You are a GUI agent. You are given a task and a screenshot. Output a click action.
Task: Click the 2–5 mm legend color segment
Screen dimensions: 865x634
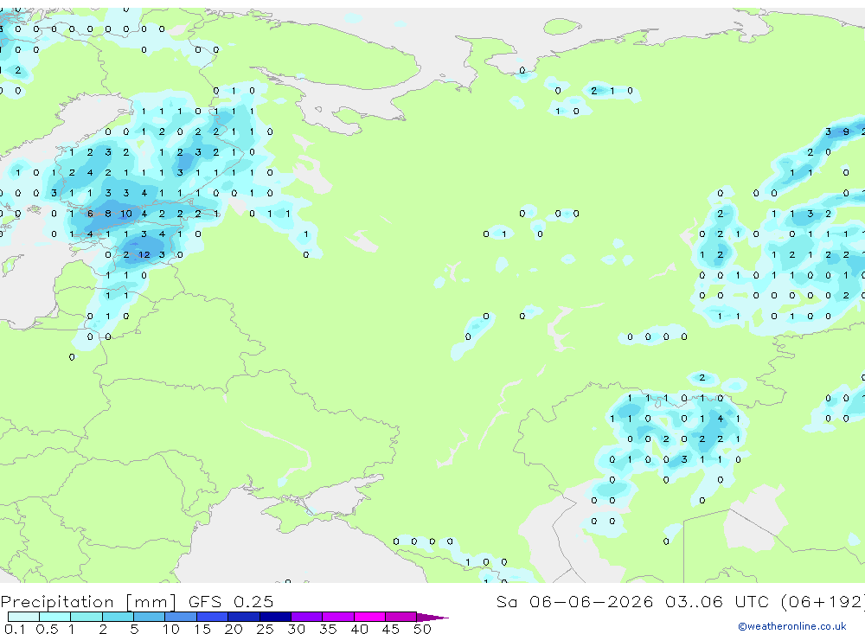point(118,617)
